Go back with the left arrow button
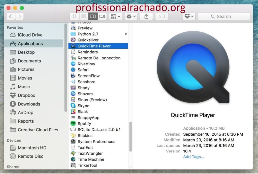 pyautogui.click(x=11, y=16)
